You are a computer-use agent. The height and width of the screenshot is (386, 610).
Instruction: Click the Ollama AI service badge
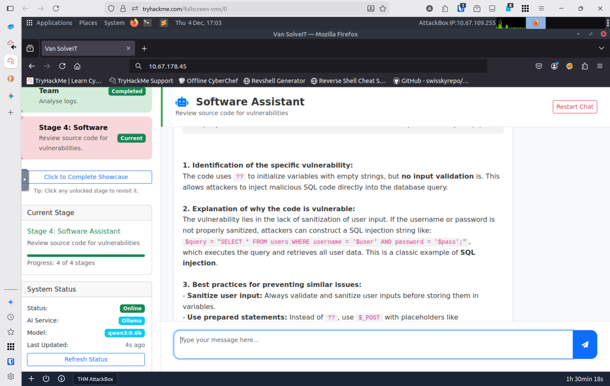[131, 321]
